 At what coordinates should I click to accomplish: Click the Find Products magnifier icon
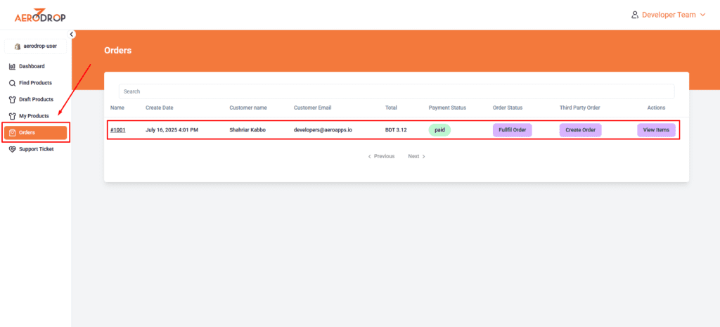click(12, 83)
